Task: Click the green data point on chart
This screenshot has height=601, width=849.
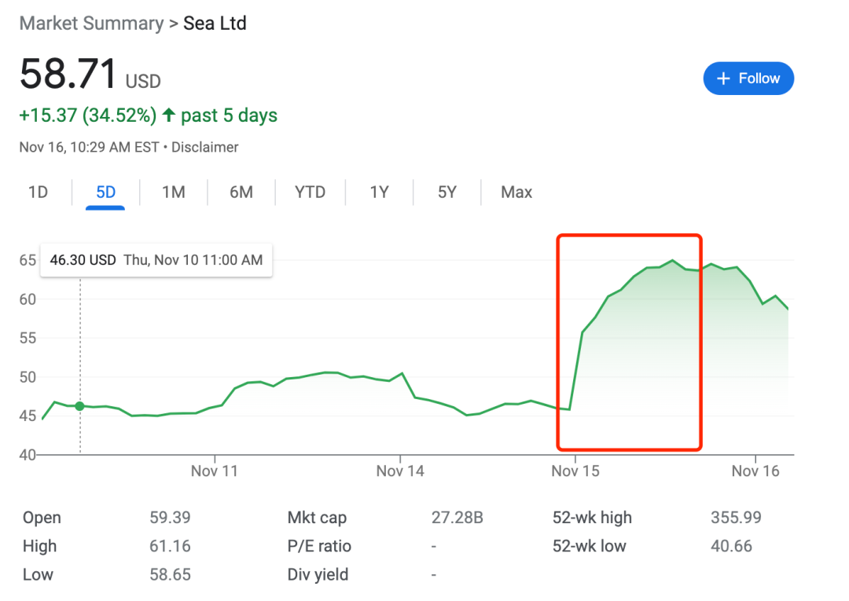Action: tap(79, 405)
